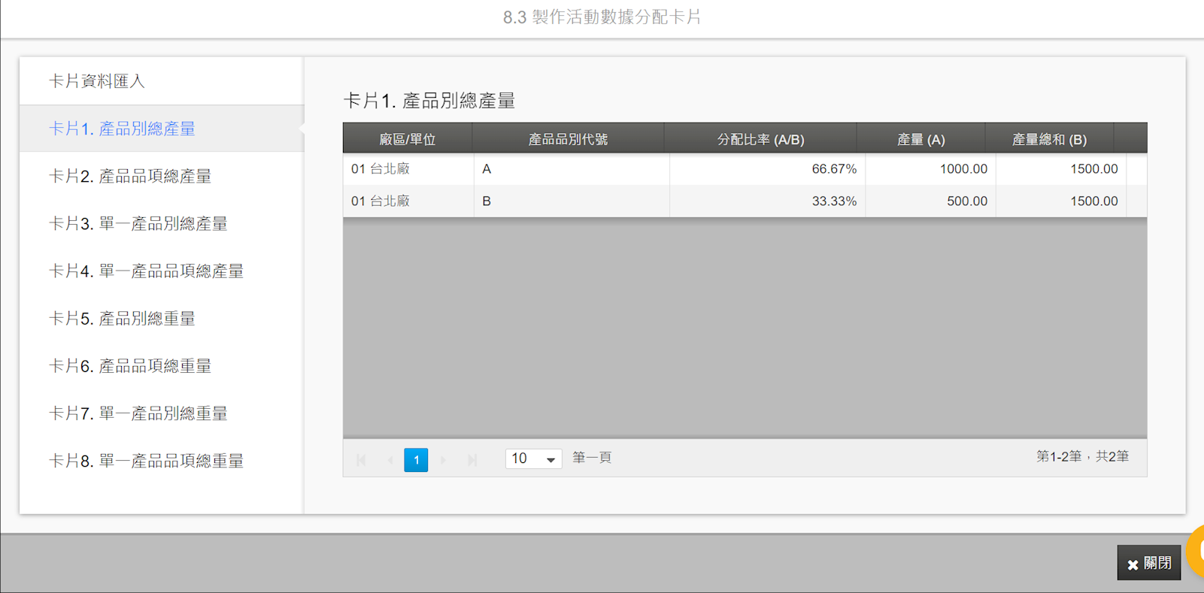Click the 關閉 close button

[1148, 563]
